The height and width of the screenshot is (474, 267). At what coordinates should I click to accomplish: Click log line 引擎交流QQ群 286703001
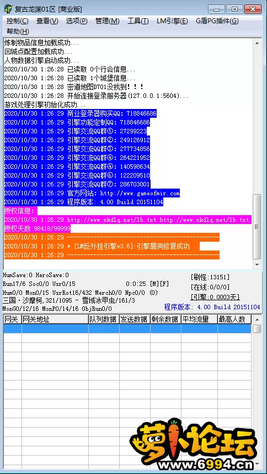click(x=77, y=184)
